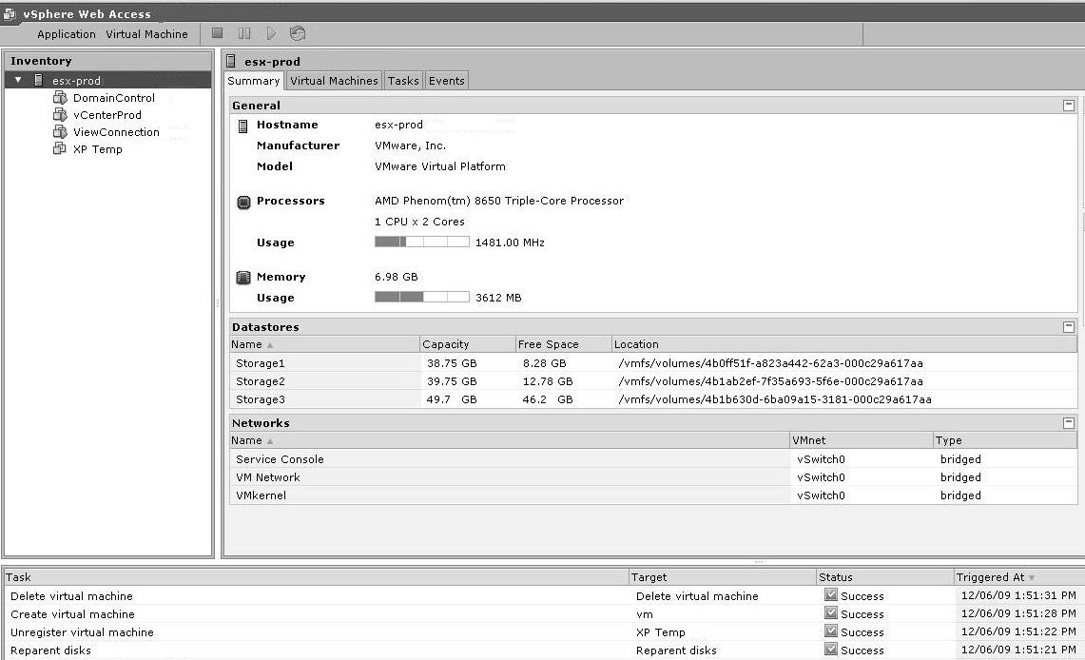Select the VMkernel network row
The image size is (1085, 660).
click(x=653, y=495)
